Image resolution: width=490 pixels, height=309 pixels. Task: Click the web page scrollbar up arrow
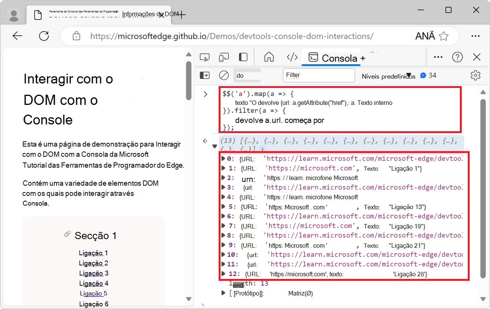[x=188, y=55]
